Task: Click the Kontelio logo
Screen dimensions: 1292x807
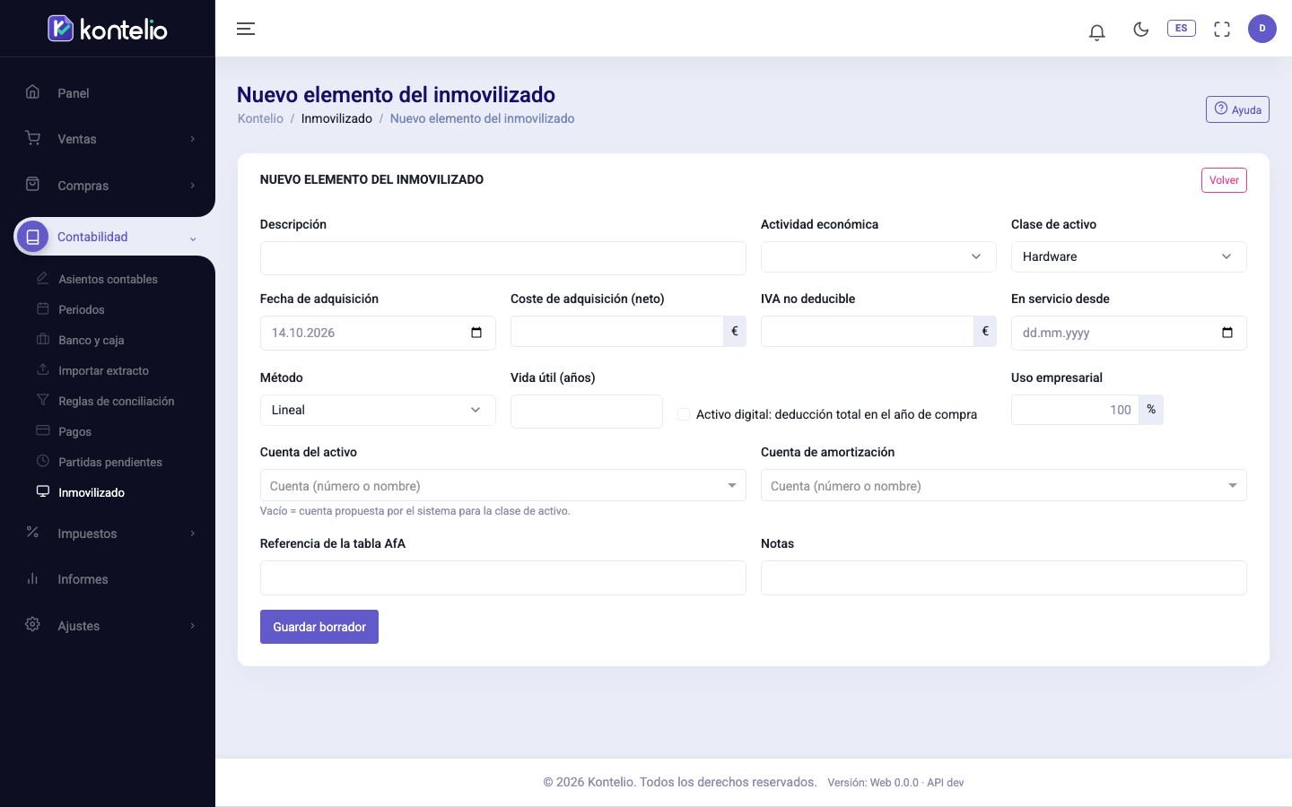Action: 108,29
